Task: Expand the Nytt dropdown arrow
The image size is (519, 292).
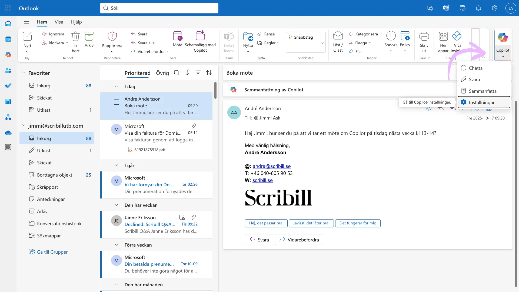Action: pyautogui.click(x=27, y=52)
